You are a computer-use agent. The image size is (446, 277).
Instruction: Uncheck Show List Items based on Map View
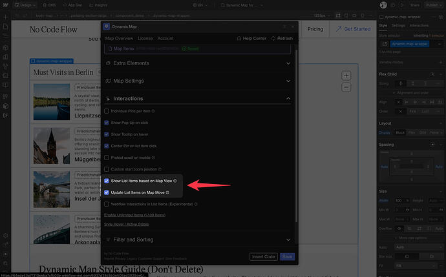[x=107, y=181]
